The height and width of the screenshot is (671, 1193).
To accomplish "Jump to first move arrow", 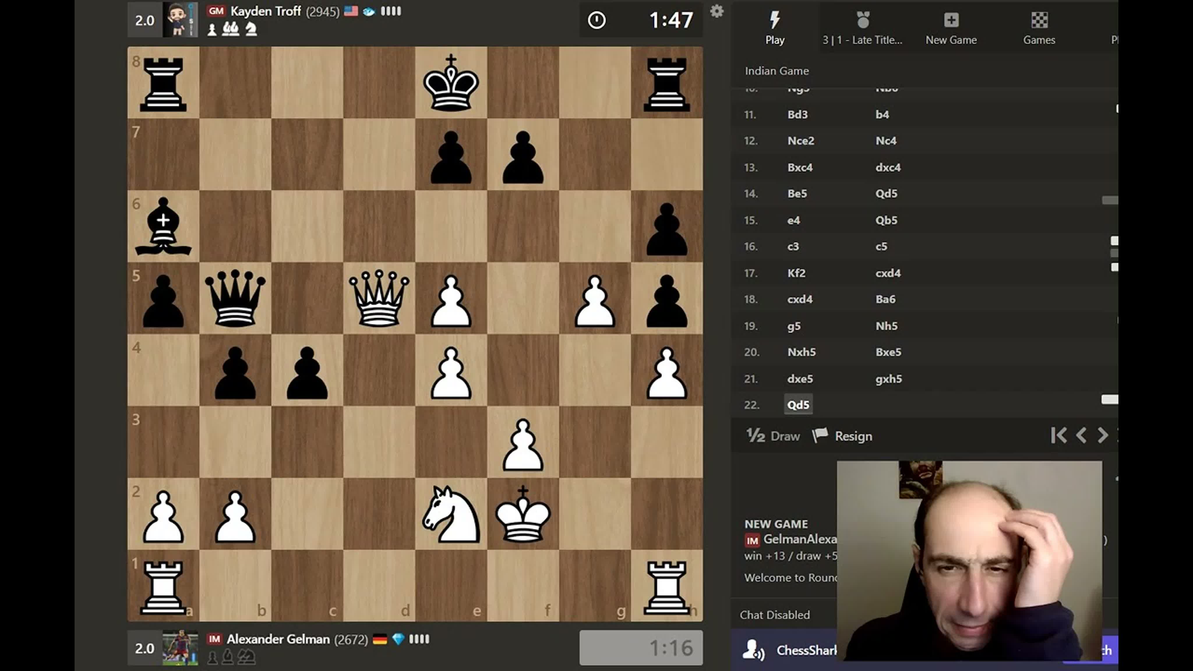I will click(x=1059, y=435).
